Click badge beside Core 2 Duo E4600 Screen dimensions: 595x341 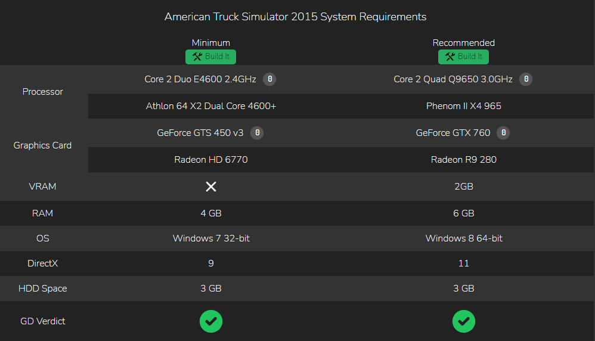click(270, 79)
